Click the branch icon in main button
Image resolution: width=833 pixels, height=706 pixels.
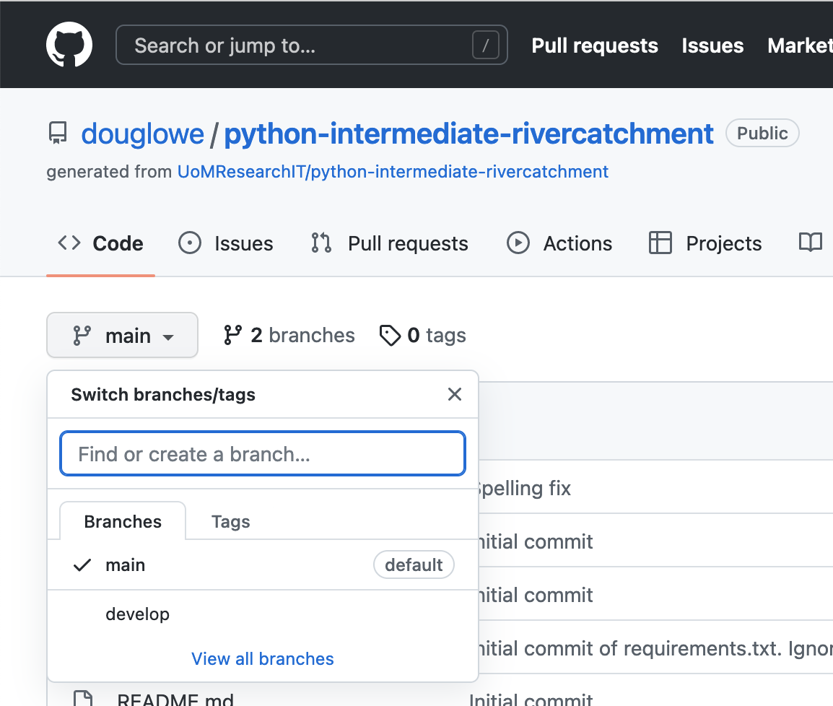click(82, 336)
